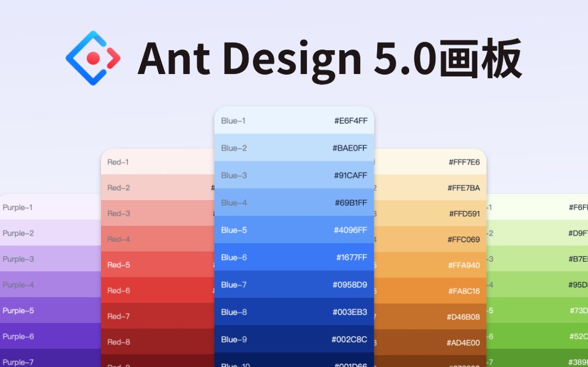This screenshot has height=367, width=588.
Task: Choose the Red-5 swatch
Action: (x=157, y=265)
